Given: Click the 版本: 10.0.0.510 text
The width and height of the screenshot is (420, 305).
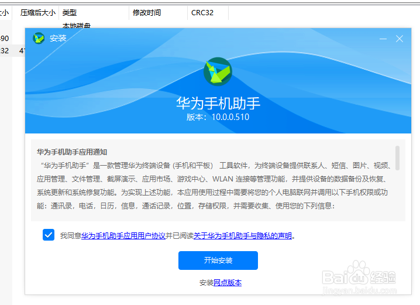Looking at the screenshot, I should [x=218, y=117].
